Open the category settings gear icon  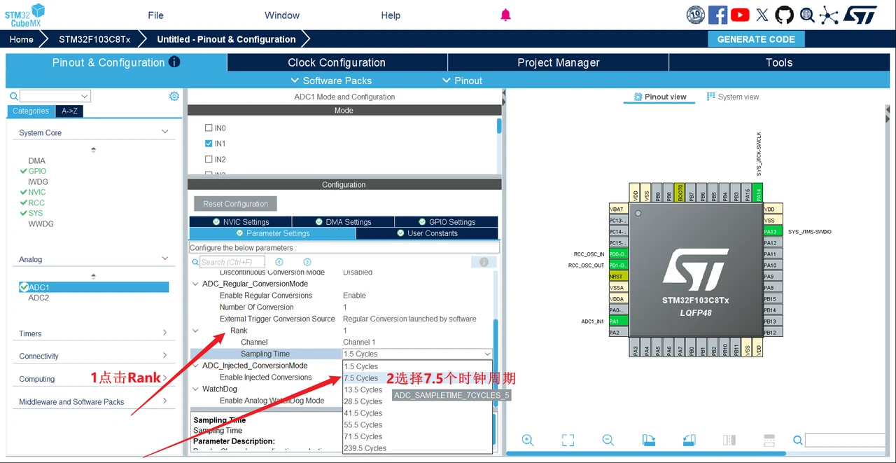(x=174, y=96)
